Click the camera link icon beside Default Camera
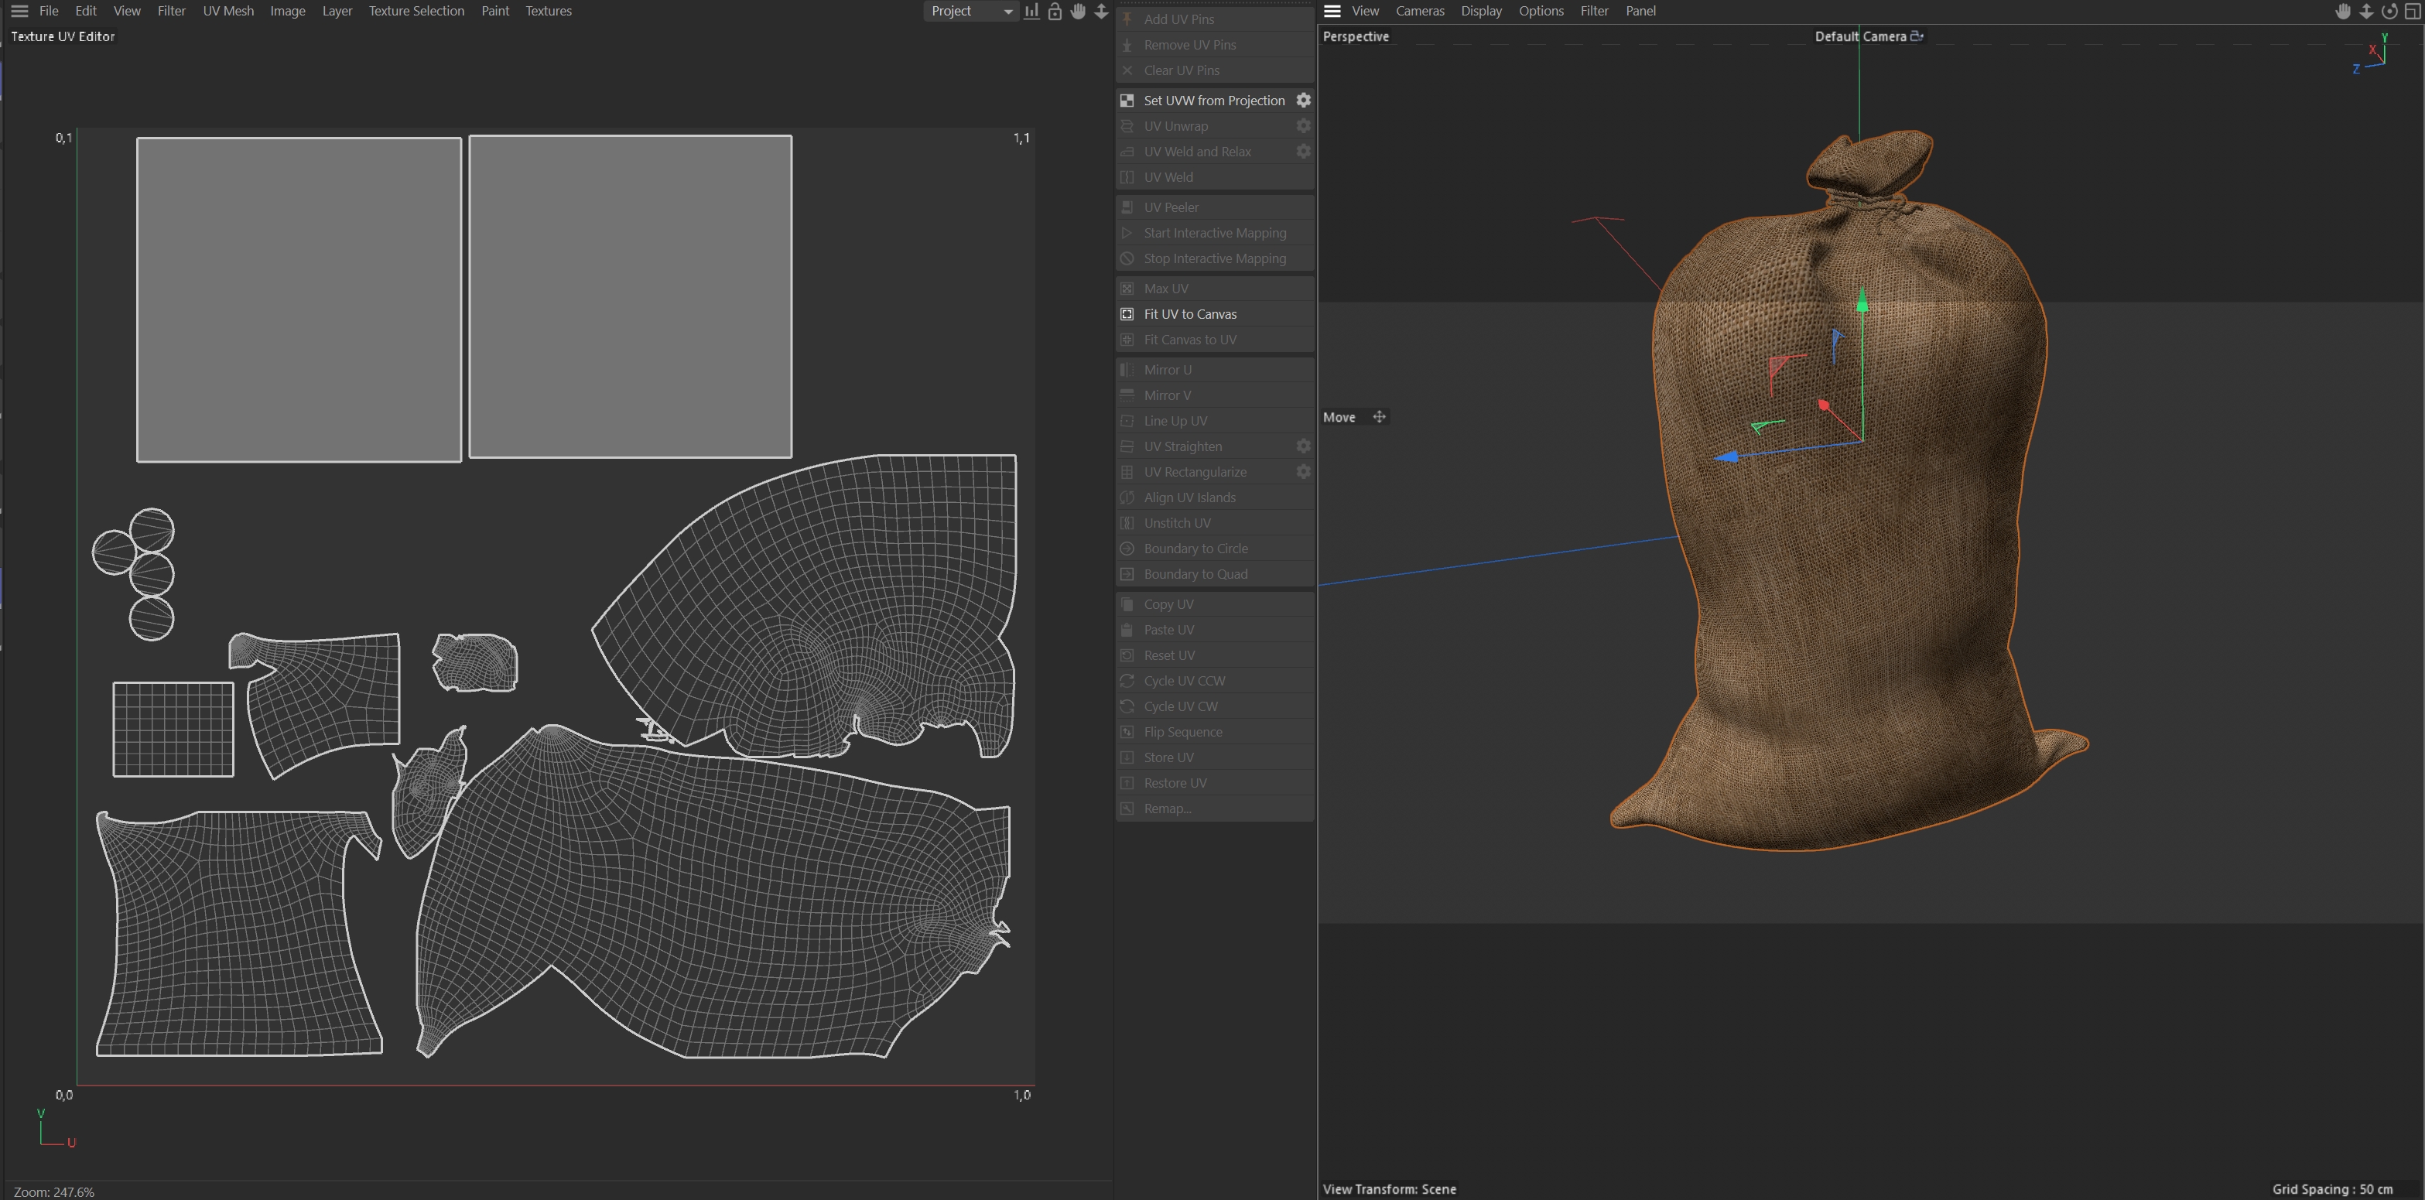This screenshot has height=1200, width=2425. (x=1916, y=36)
